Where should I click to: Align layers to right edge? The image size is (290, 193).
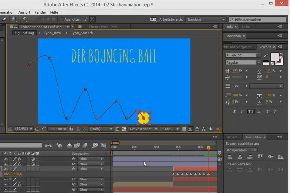tap(250, 157)
